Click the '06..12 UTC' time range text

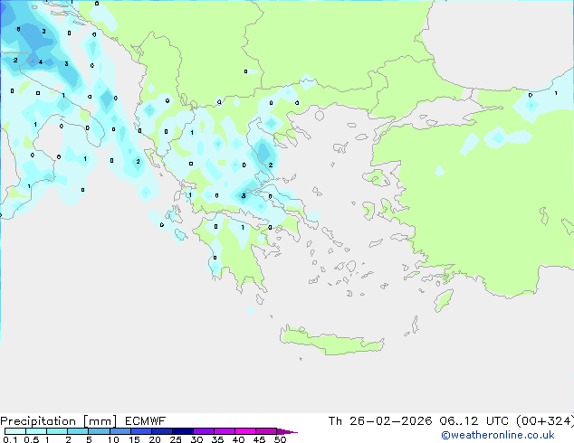474,421
